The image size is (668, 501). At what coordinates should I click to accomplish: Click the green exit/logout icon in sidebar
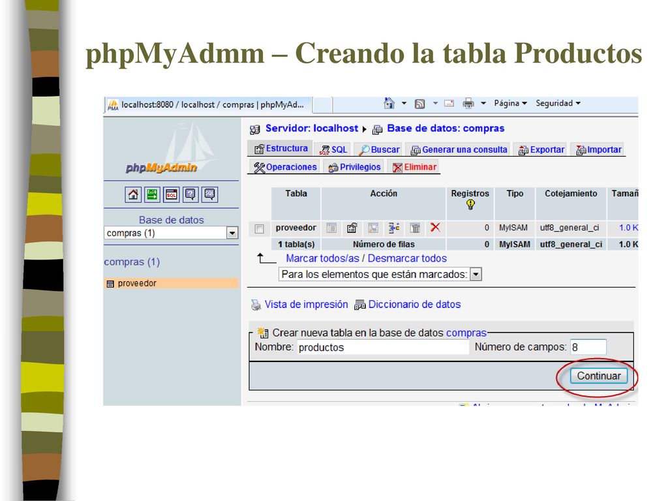152,194
